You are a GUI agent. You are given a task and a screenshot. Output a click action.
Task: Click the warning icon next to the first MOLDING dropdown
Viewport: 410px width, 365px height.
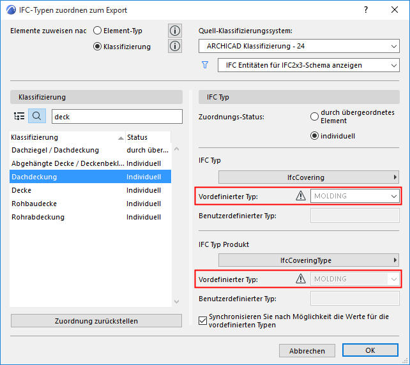tap(301, 196)
